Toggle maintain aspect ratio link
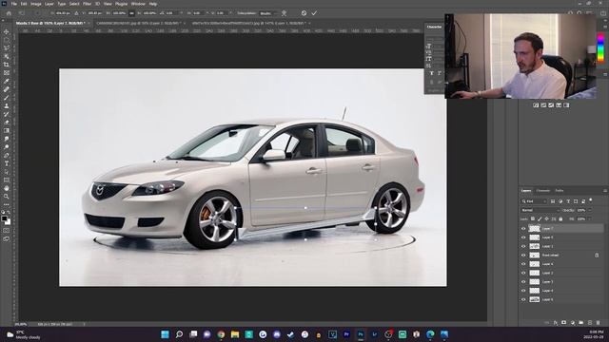 [x=131, y=13]
